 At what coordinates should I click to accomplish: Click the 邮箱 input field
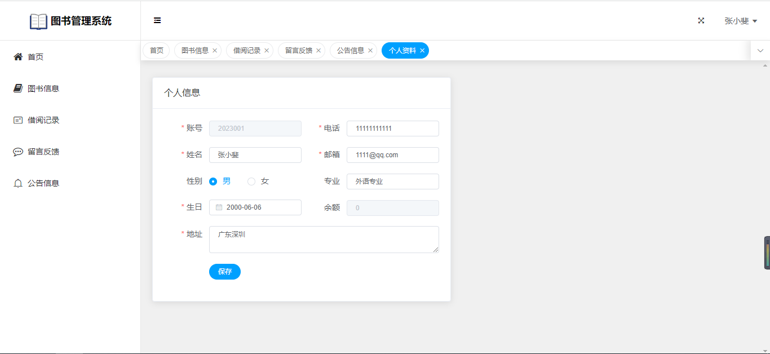click(x=392, y=155)
